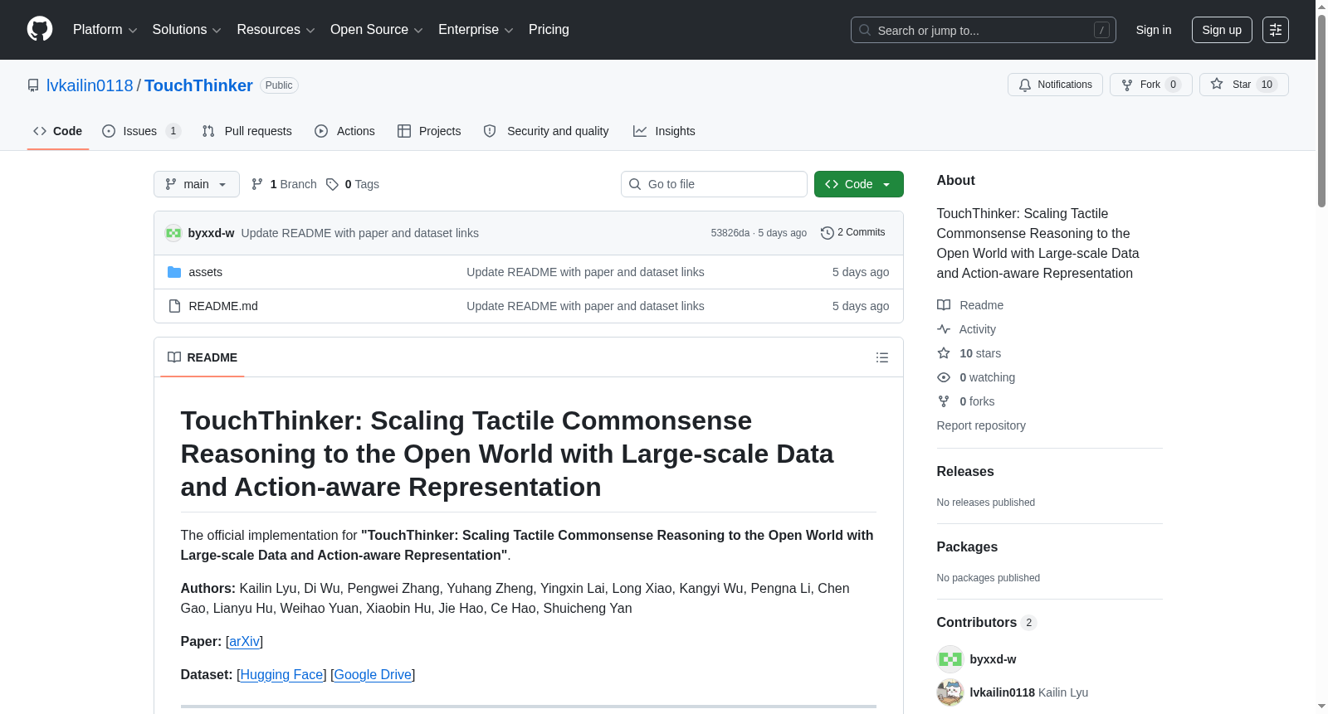Click the pulse icon beside Activity
The width and height of the screenshot is (1328, 714).
click(x=944, y=329)
